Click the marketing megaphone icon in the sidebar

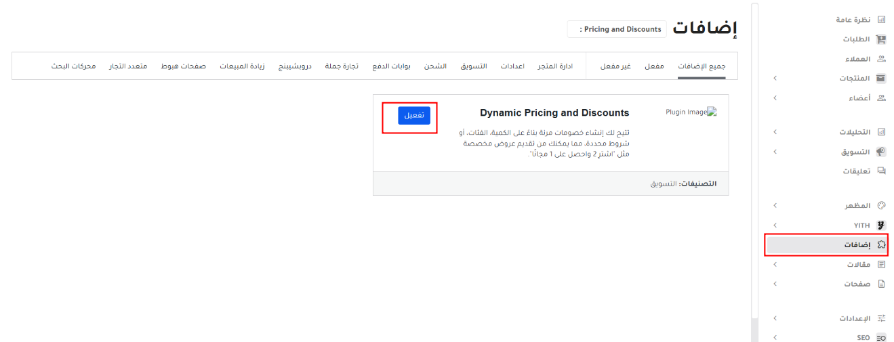click(882, 152)
